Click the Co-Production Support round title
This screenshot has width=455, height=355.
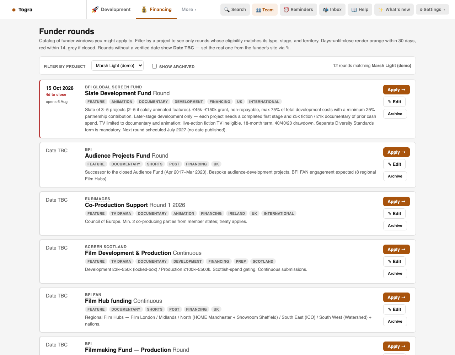116,205
